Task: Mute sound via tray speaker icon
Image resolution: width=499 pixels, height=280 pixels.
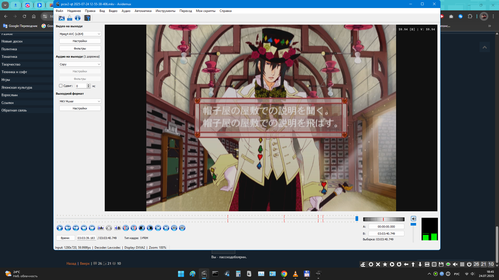Action: [x=472, y=274]
